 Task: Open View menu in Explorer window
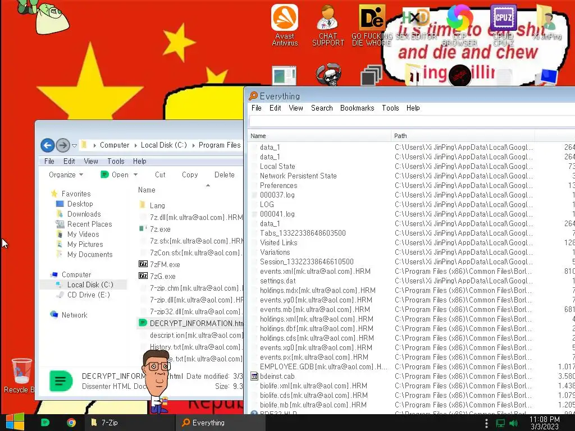pos(91,161)
